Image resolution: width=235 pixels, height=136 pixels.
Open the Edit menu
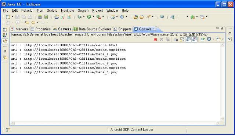pos(15,11)
